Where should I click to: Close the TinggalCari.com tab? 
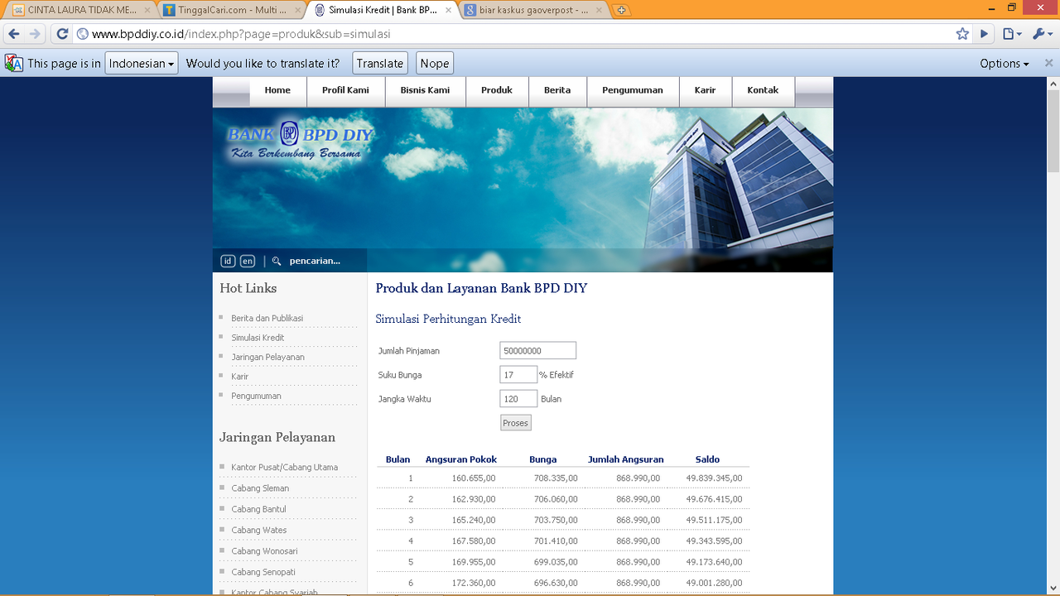point(299,10)
